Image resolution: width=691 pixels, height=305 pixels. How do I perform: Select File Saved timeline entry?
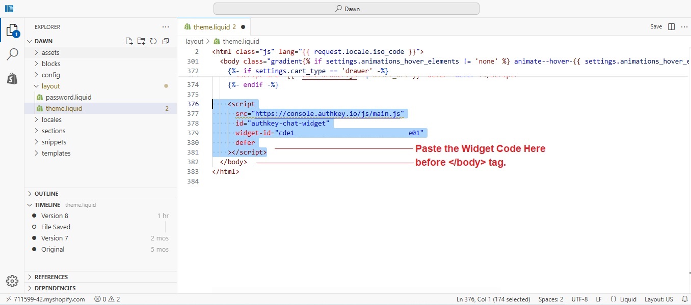(x=100, y=227)
